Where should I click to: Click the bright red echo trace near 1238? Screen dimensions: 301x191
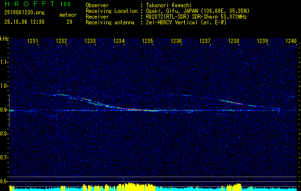(x=231, y=102)
